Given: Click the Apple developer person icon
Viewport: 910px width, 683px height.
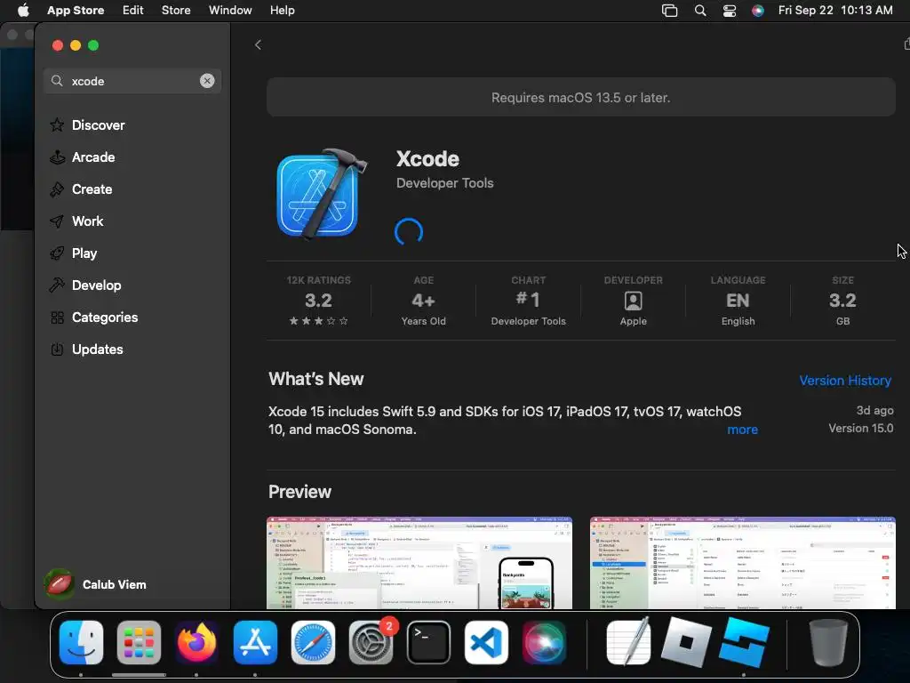Looking at the screenshot, I should [x=633, y=301].
